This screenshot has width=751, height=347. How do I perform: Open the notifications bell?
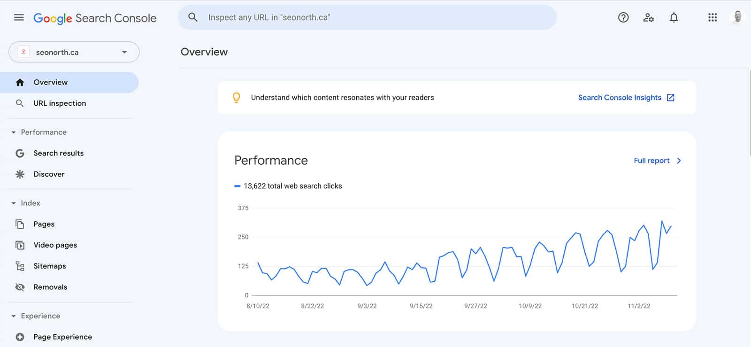[x=674, y=17]
